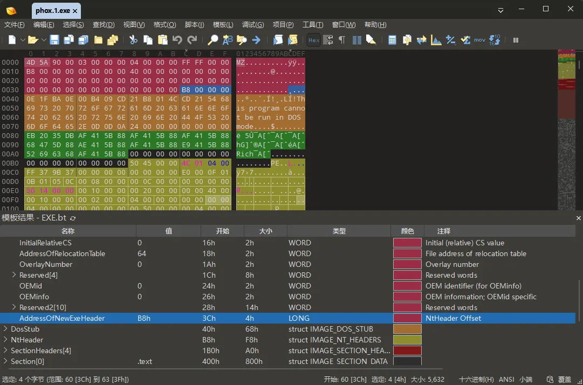Toggle the column mode icon

(x=357, y=40)
